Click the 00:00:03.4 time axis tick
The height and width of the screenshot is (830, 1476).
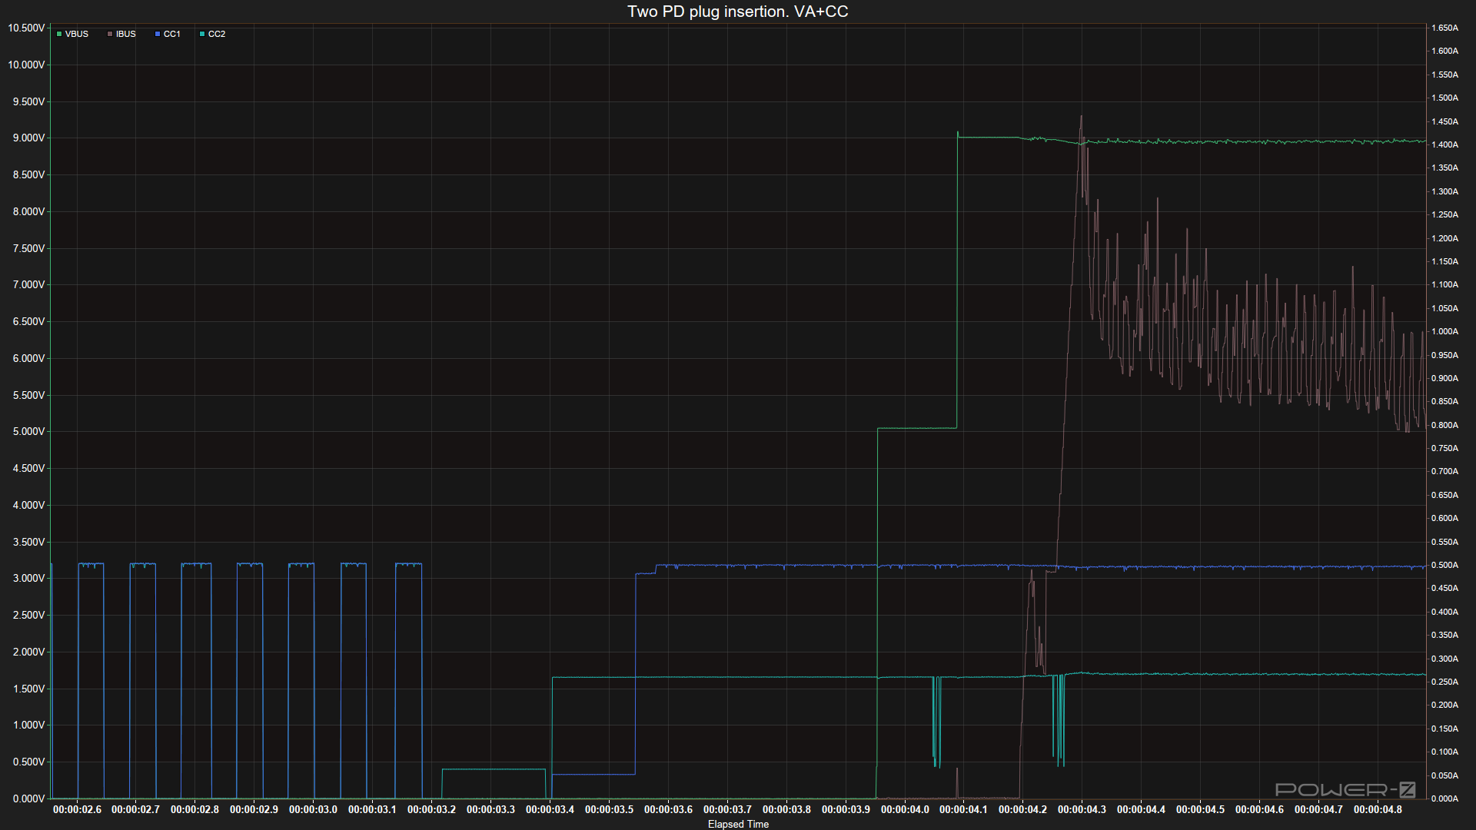tap(550, 809)
